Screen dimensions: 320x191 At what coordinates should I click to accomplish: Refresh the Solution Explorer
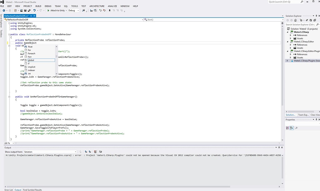tap(311, 20)
